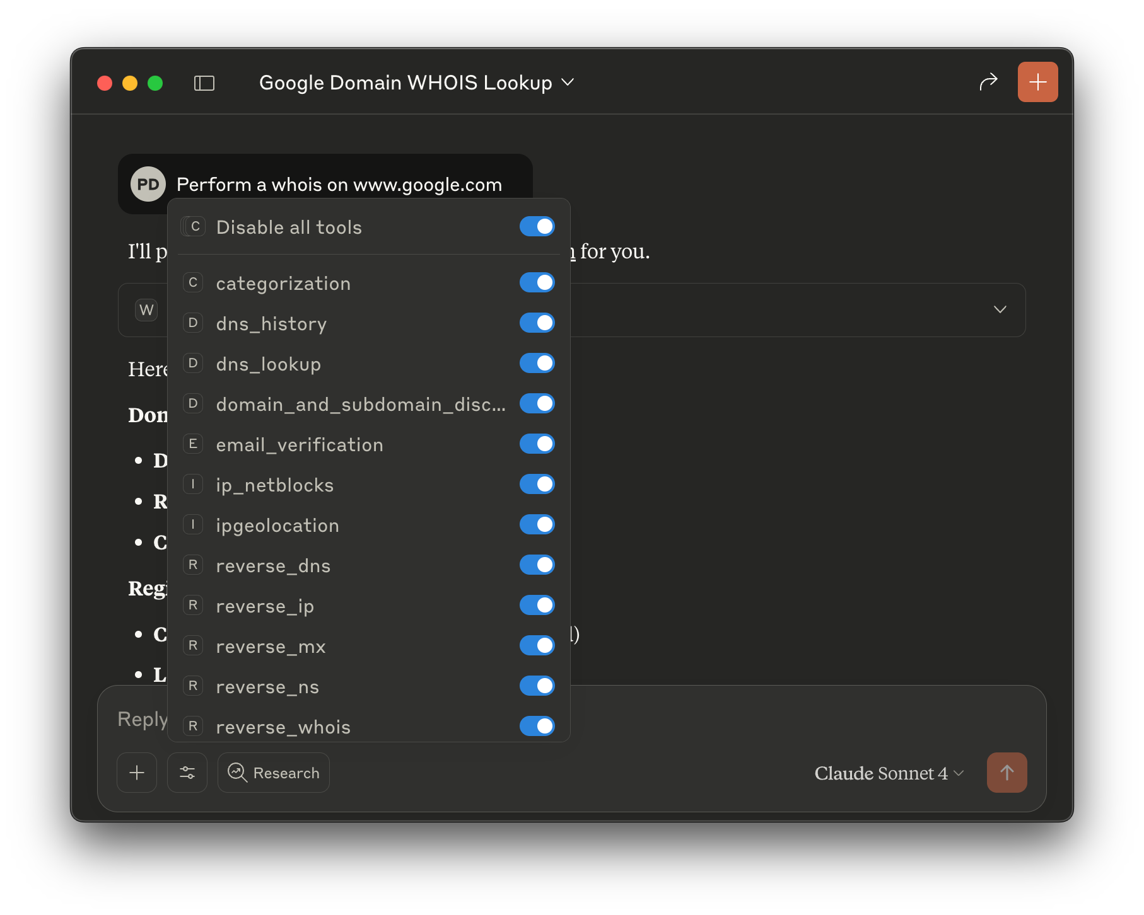Click the Perform a whois message bubble
The image size is (1144, 915).
click(339, 184)
